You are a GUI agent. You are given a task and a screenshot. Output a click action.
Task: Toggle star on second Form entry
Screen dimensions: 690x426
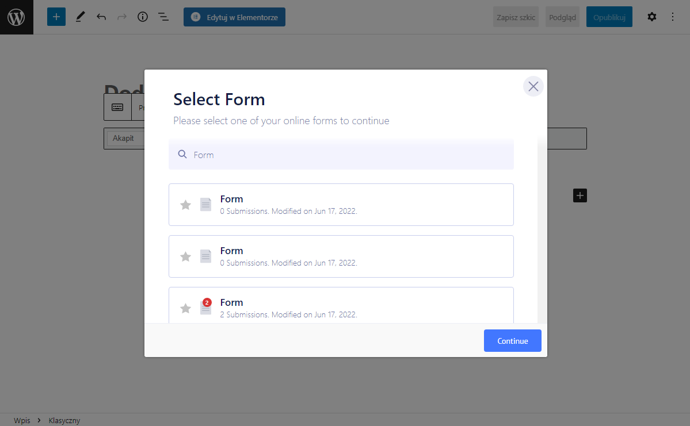click(185, 256)
